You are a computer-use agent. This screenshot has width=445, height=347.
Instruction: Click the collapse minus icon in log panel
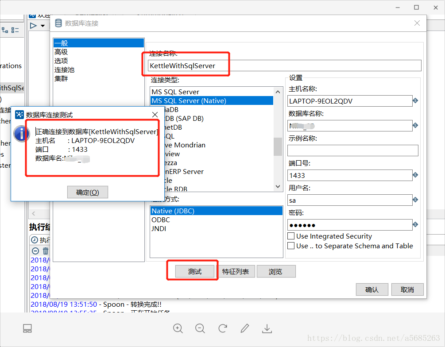click(x=35, y=251)
